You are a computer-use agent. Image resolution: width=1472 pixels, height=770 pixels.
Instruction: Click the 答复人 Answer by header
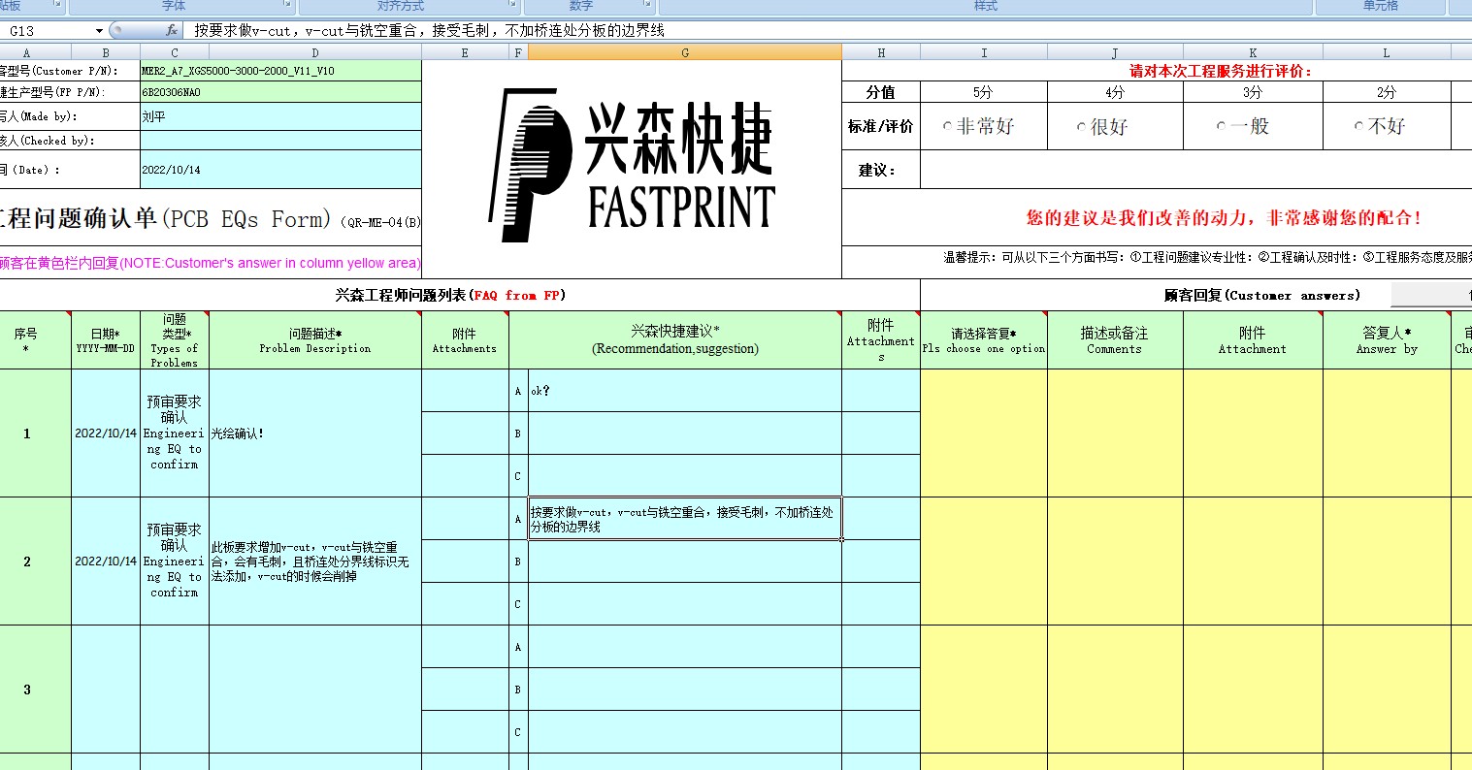[x=1387, y=340]
